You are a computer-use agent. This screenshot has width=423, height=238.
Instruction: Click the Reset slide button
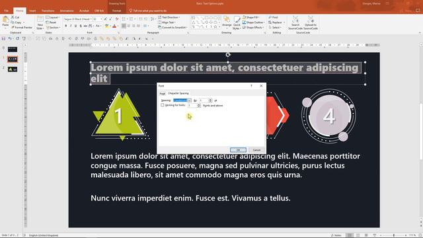tap(51, 22)
